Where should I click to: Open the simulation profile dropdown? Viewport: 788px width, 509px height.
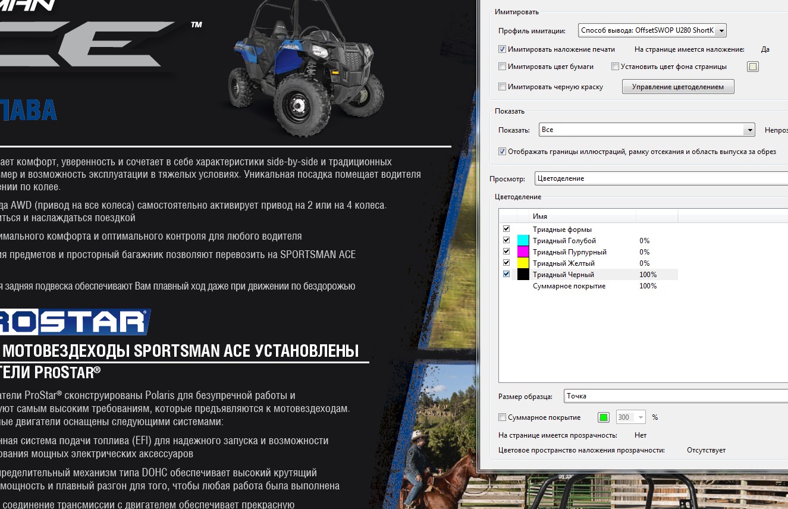[652, 30]
